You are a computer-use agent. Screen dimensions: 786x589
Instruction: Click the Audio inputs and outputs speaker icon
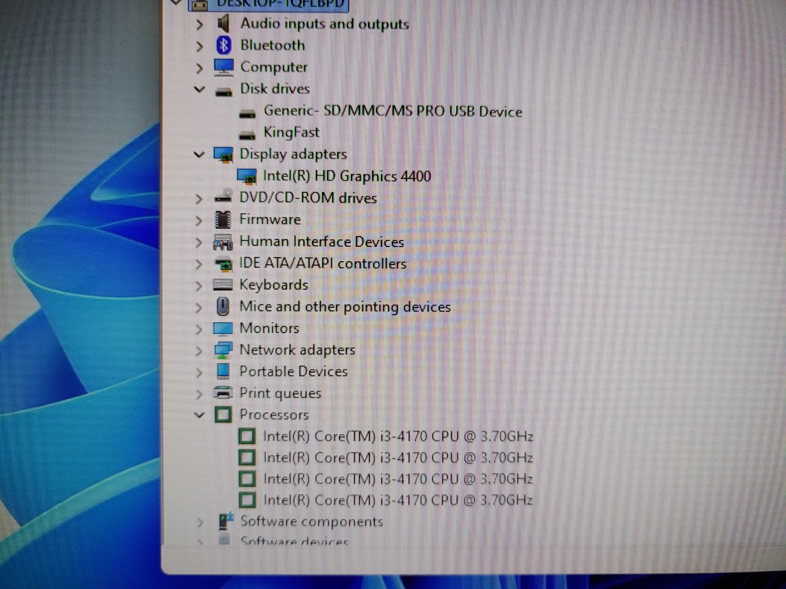[223, 23]
